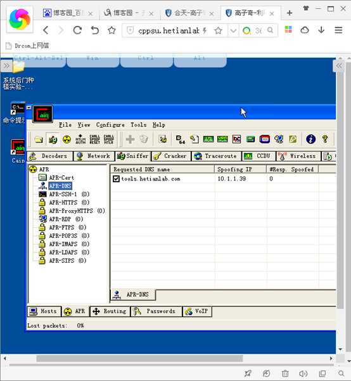Open the Cain window system menu arrow
Screen dimensions: 351x381
click(x=29, y=108)
